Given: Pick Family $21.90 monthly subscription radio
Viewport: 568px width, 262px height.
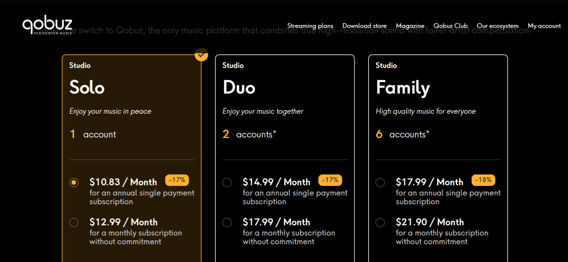Looking at the screenshot, I should [380, 223].
